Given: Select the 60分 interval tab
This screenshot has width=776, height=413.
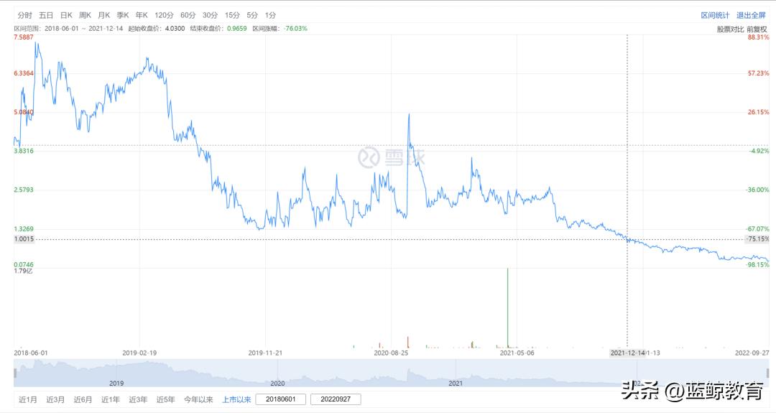Looking at the screenshot, I should click(x=188, y=15).
